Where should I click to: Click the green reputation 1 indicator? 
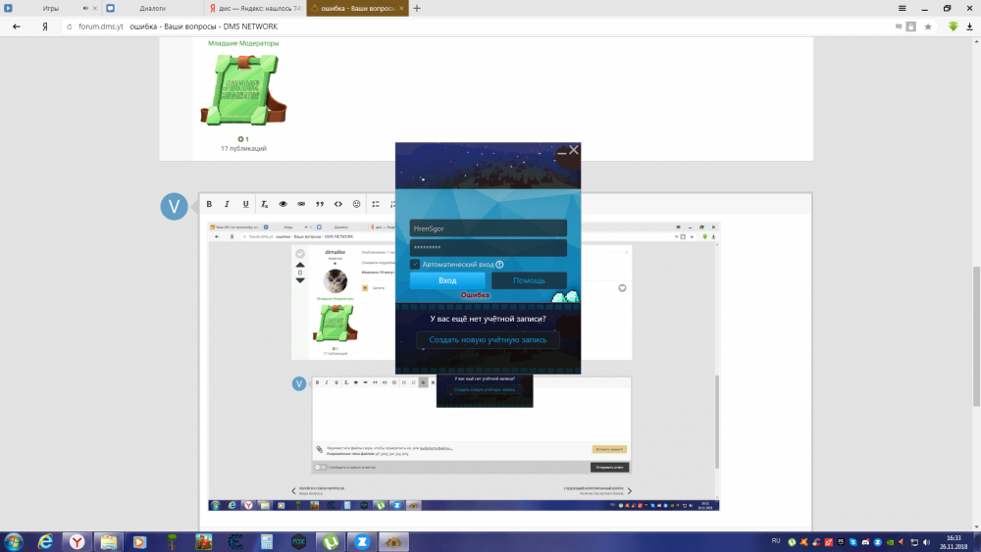click(243, 139)
